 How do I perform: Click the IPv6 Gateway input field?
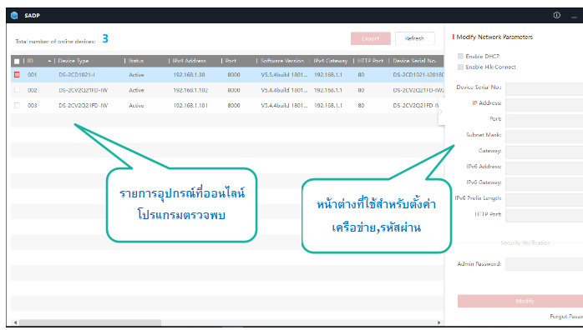pyautogui.click(x=544, y=184)
